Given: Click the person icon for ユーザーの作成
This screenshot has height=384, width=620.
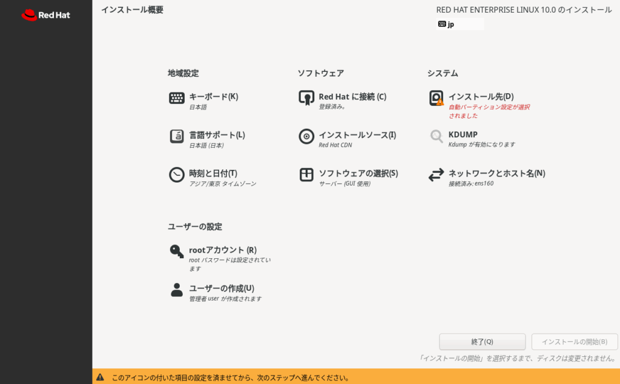Looking at the screenshot, I should pyautogui.click(x=176, y=290).
